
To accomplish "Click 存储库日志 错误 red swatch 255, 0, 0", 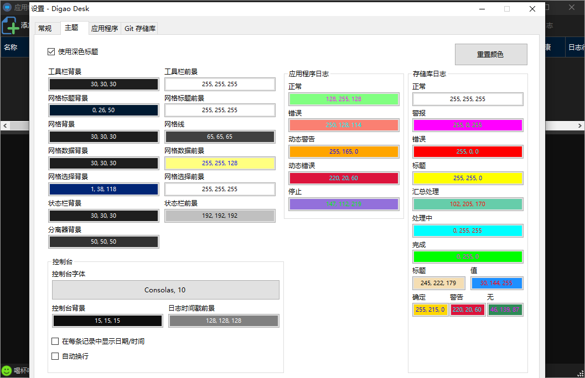I will pyautogui.click(x=468, y=151).
